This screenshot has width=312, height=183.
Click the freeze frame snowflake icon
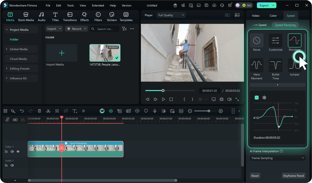[264, 97]
